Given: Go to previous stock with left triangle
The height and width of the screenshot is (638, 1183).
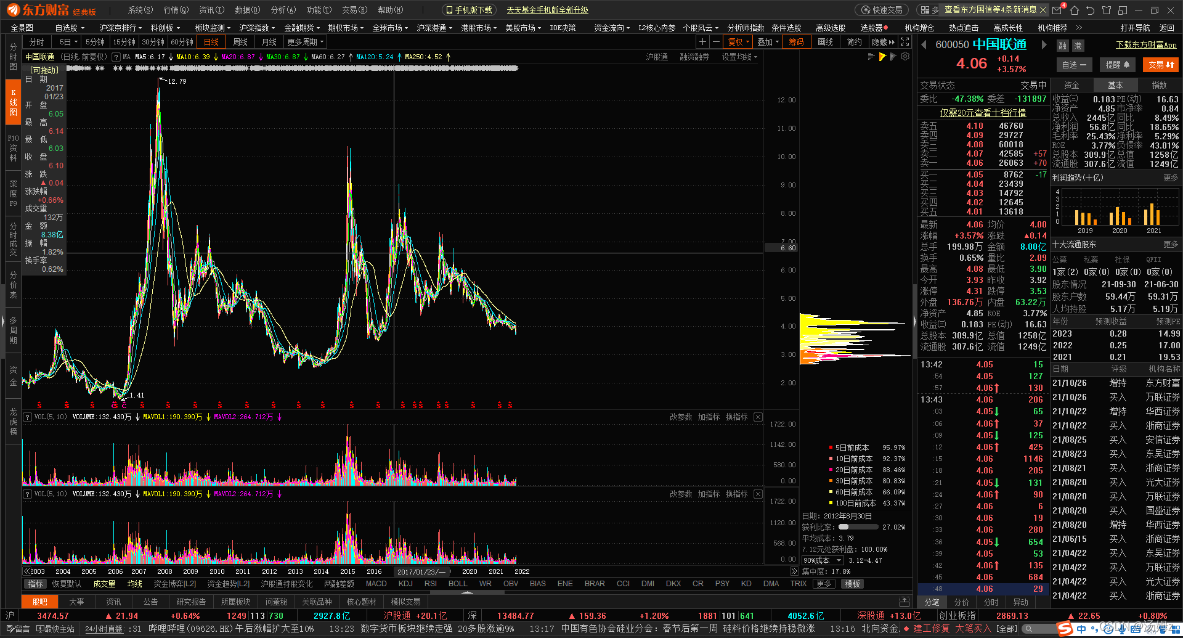Looking at the screenshot, I should 924,44.
